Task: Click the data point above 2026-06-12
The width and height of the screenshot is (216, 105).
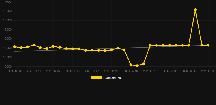Action: (150, 45)
